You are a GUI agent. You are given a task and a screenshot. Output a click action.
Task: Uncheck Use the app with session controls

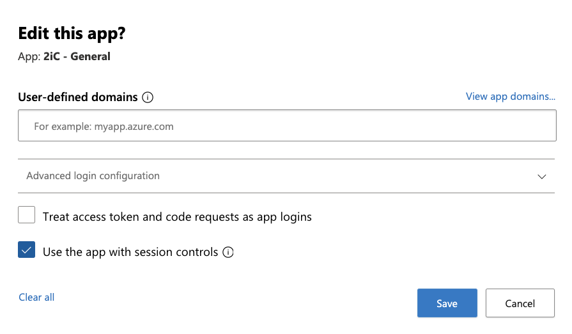pos(27,250)
